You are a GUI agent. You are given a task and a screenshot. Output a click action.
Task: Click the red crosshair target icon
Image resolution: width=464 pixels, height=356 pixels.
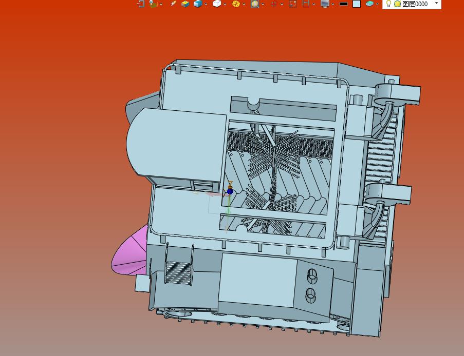274,4
